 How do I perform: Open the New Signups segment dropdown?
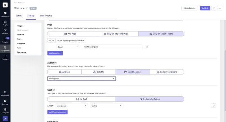(81, 78)
